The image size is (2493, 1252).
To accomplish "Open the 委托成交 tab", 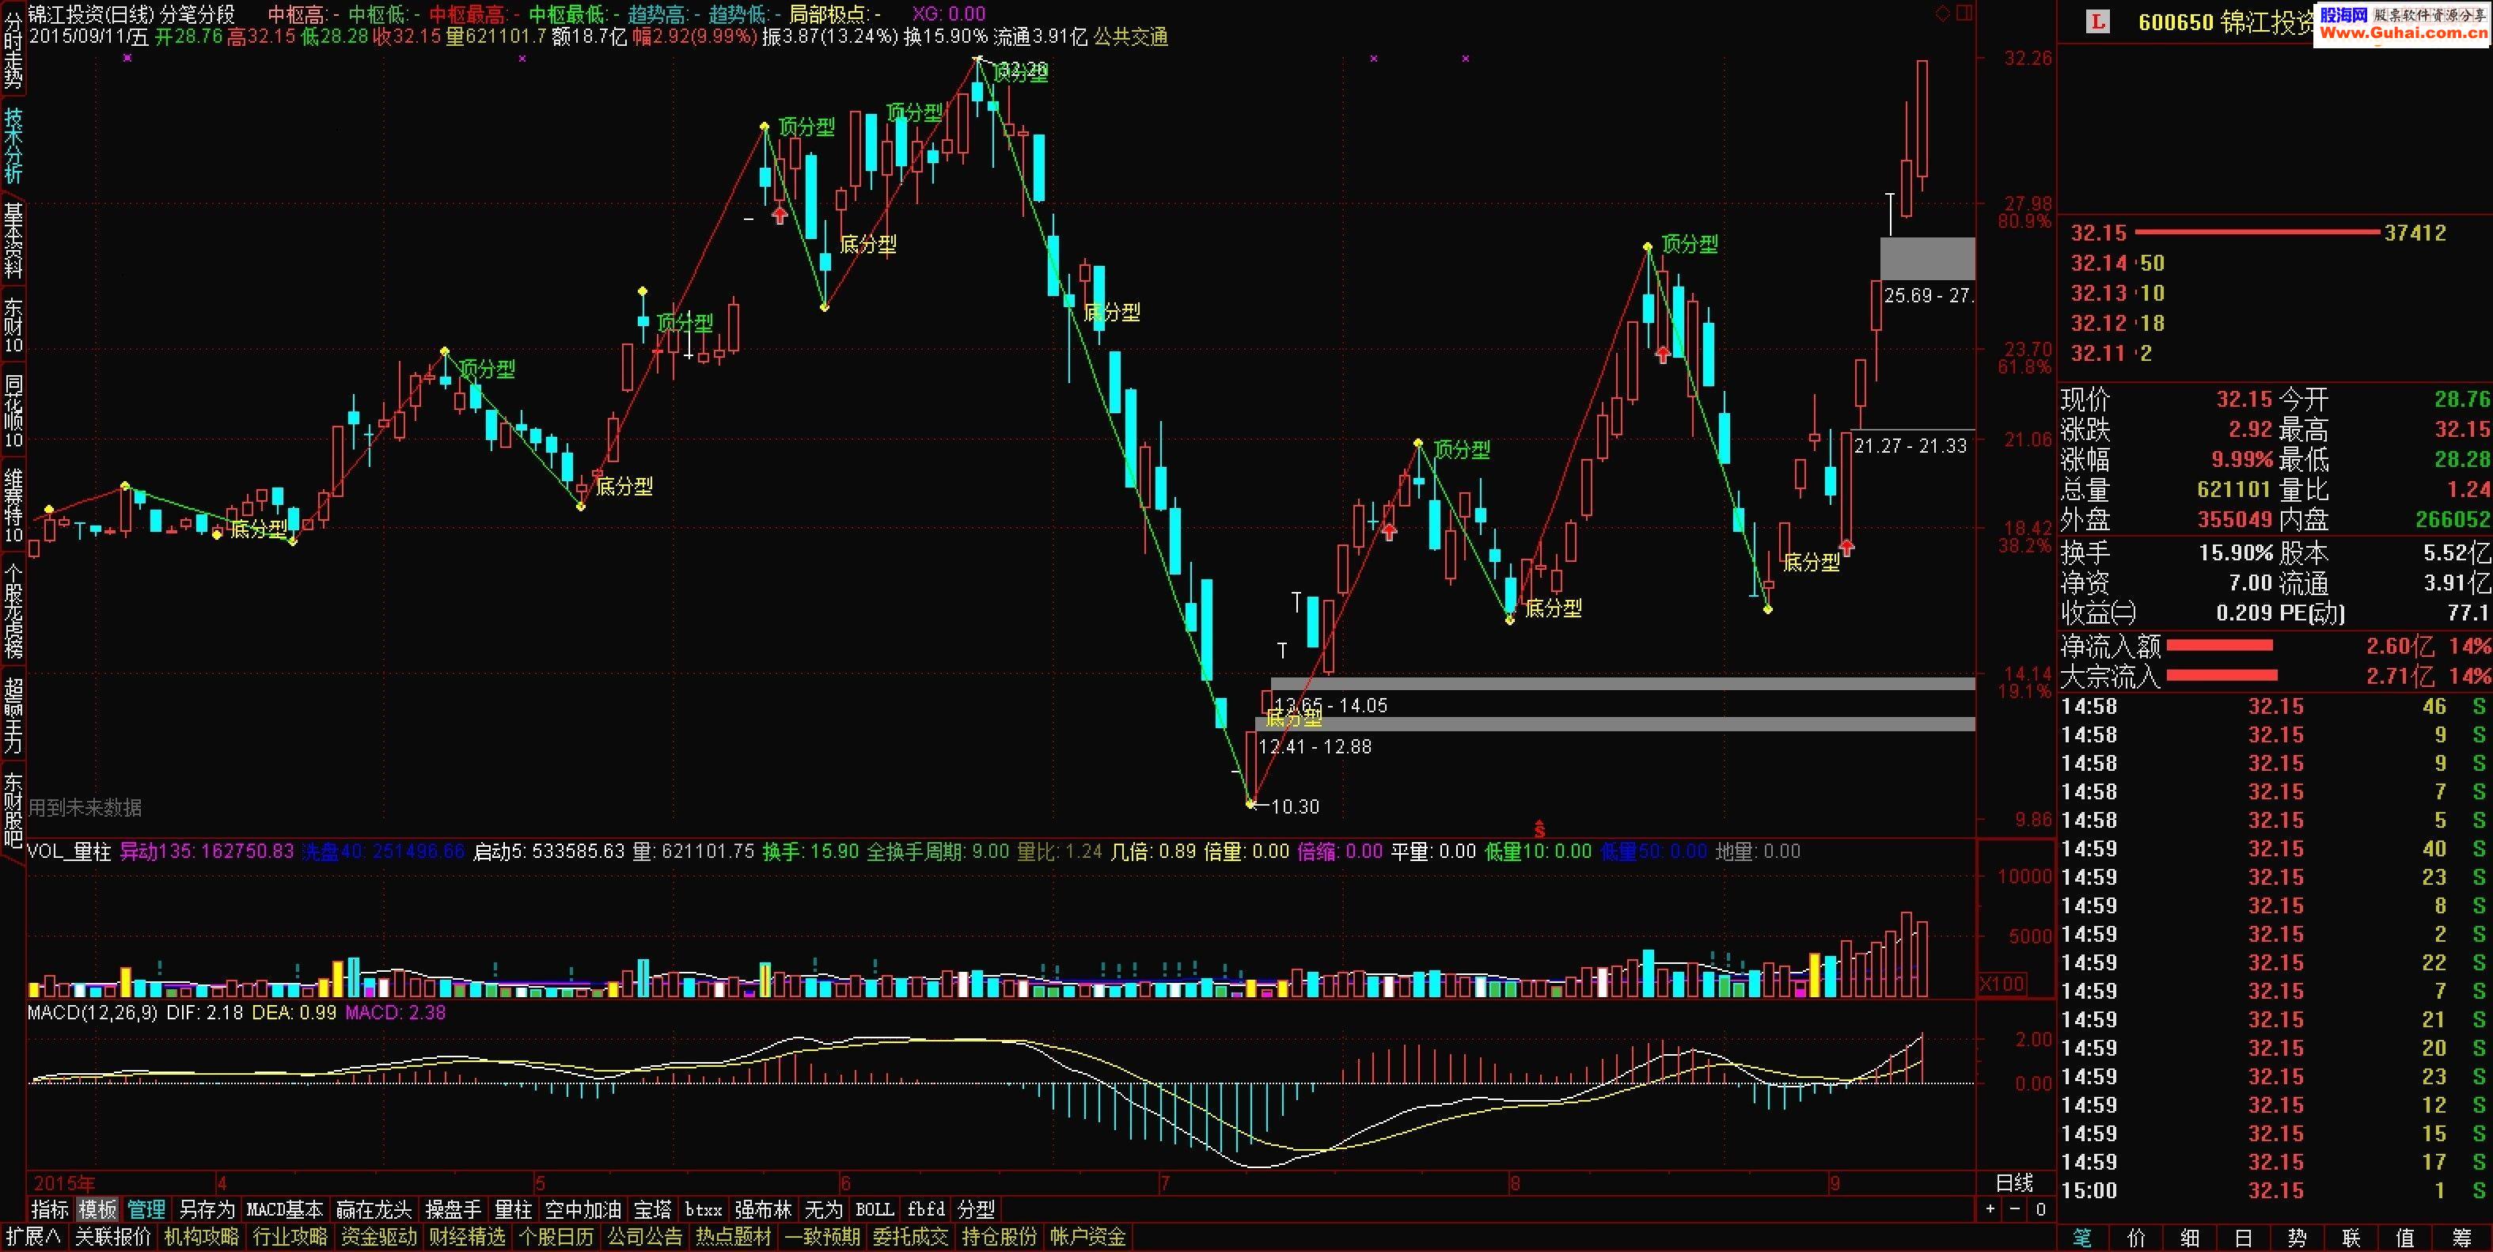I will [911, 1236].
